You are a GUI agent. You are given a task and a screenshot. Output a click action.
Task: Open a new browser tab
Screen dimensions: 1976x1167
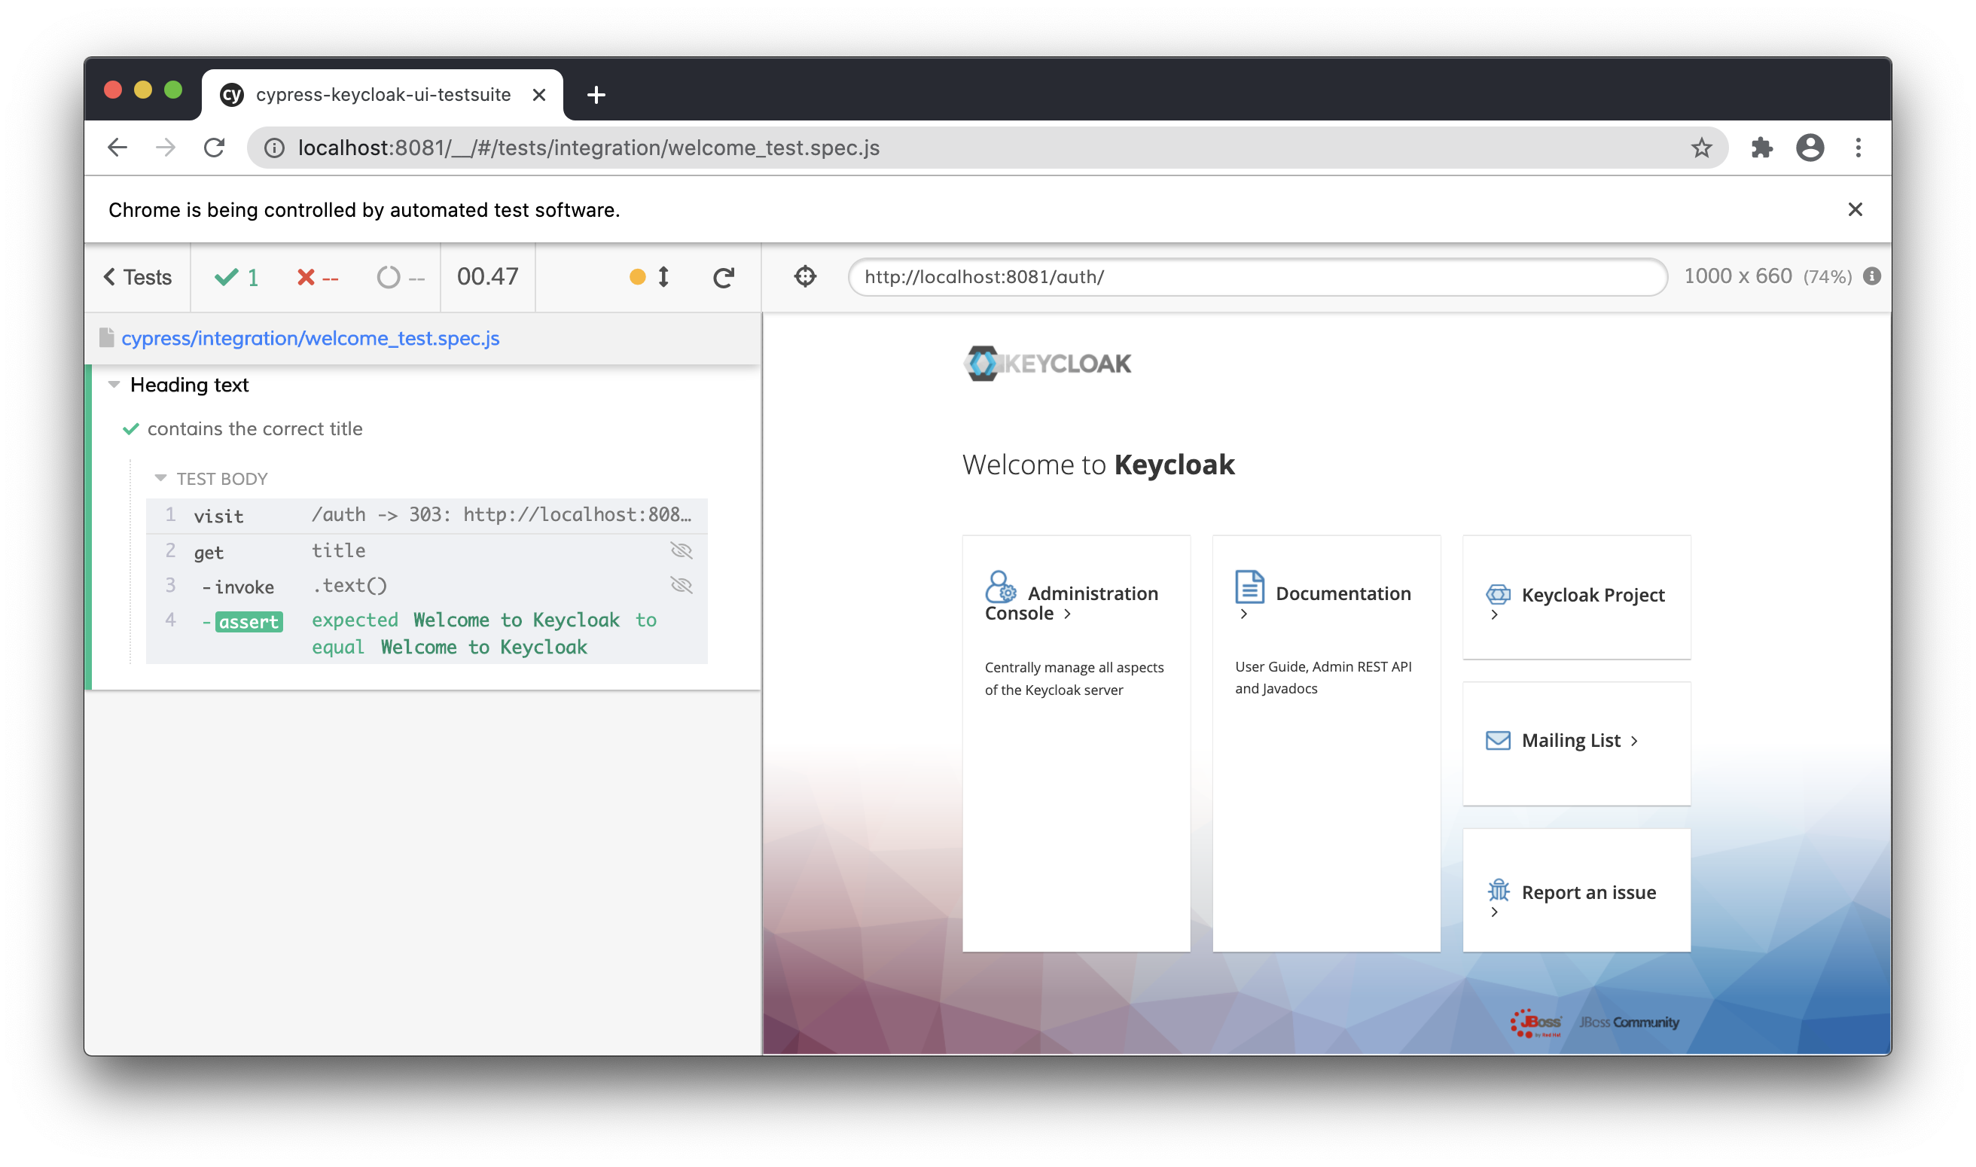click(596, 95)
